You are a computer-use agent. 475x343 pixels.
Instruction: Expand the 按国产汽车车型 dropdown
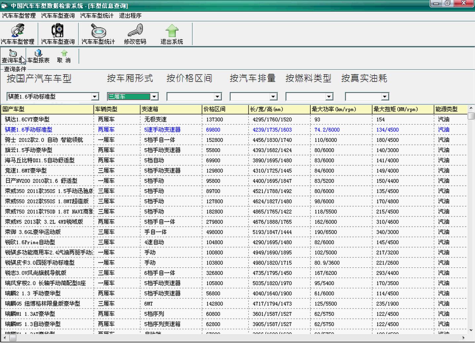coord(95,97)
